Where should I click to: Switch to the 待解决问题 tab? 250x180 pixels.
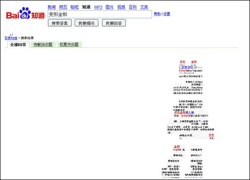pos(43,45)
